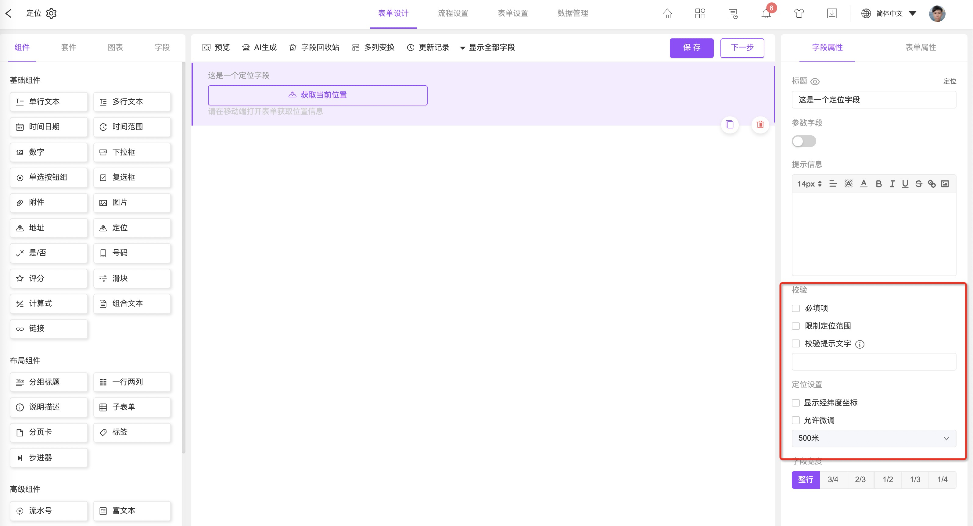
Task: Check the 校验提示文字 checkbox
Action: [795, 344]
